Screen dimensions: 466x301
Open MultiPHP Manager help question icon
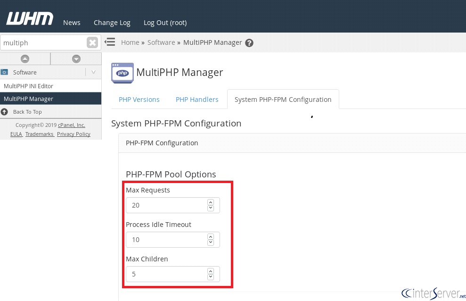coord(249,43)
